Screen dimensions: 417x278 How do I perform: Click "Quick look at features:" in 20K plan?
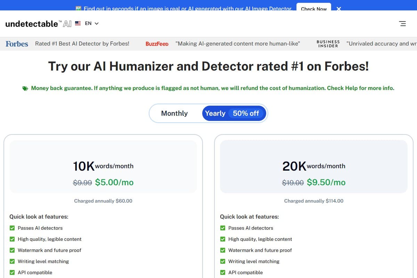point(250,216)
